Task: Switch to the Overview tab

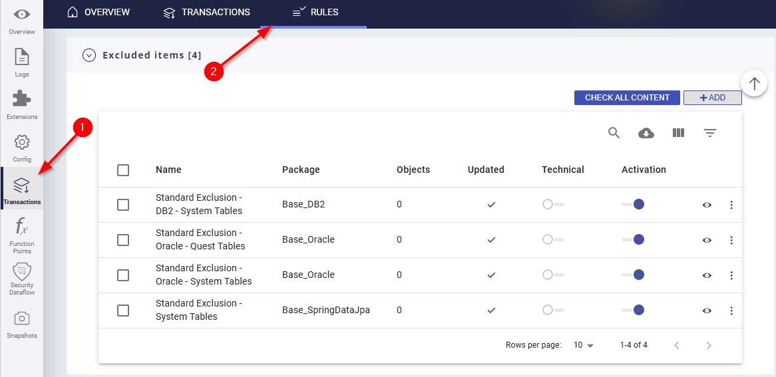Action: click(98, 12)
